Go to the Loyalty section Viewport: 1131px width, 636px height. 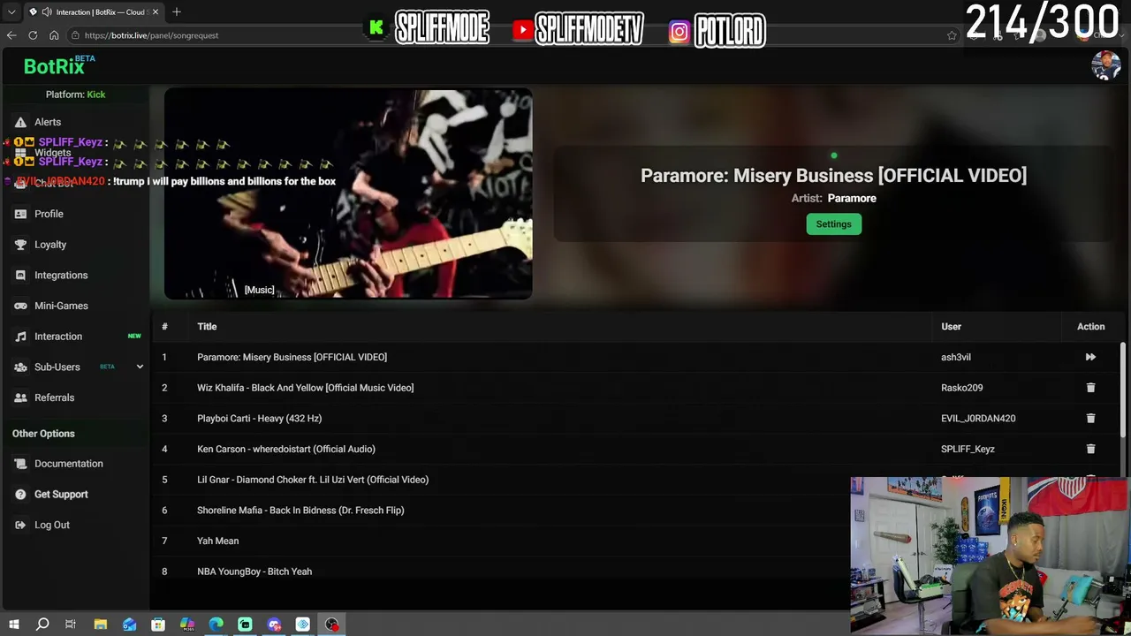pyautogui.click(x=50, y=245)
